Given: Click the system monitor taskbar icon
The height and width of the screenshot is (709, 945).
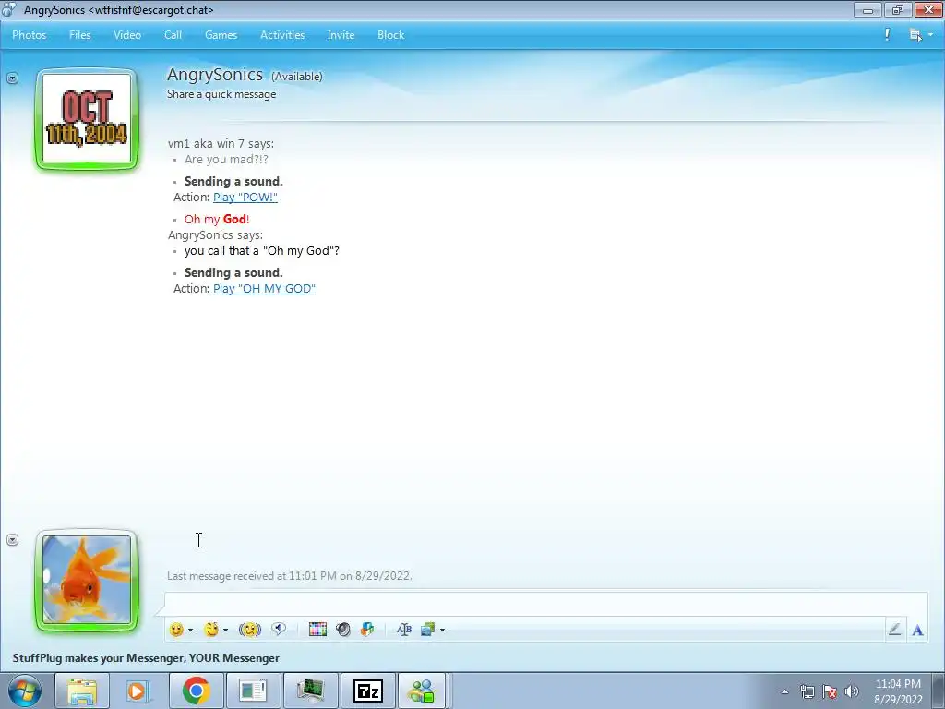Looking at the screenshot, I should [x=310, y=691].
